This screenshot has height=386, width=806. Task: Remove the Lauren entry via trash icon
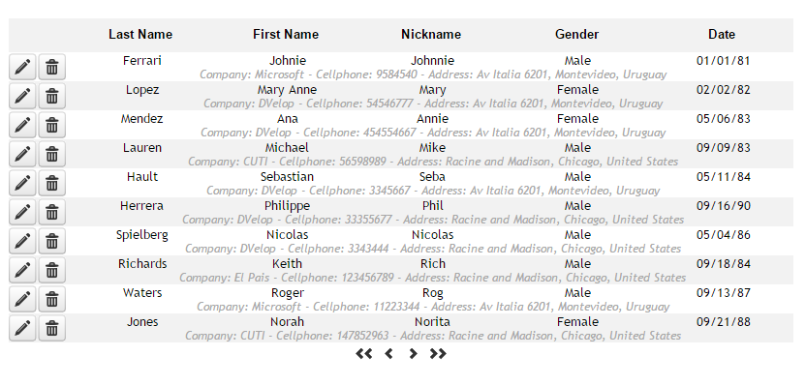point(52,154)
